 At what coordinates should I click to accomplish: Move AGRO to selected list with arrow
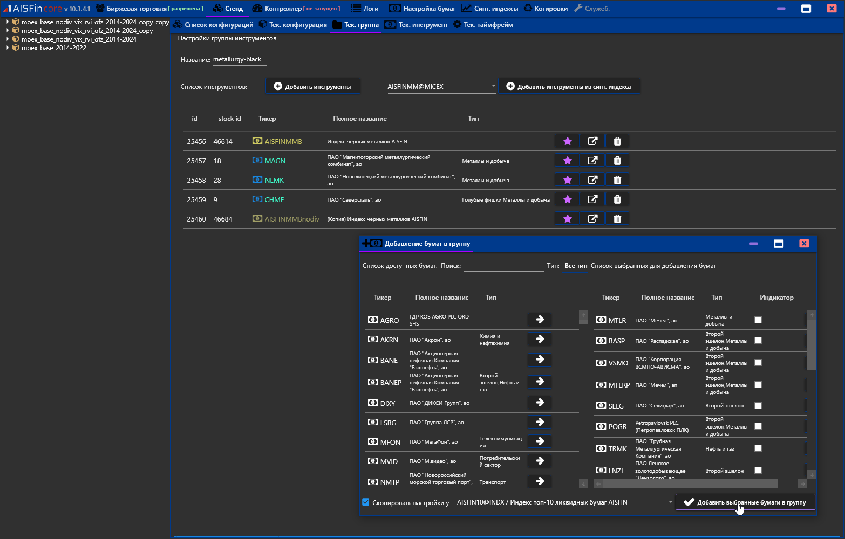click(540, 320)
